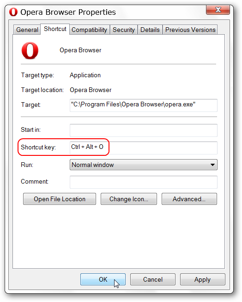
Task: Click Apply to save changes
Action: [x=203, y=279]
